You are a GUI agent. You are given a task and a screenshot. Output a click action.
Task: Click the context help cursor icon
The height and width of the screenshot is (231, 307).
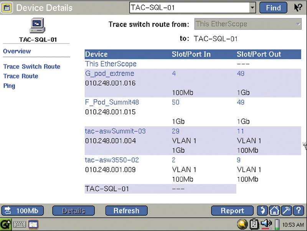298,8
